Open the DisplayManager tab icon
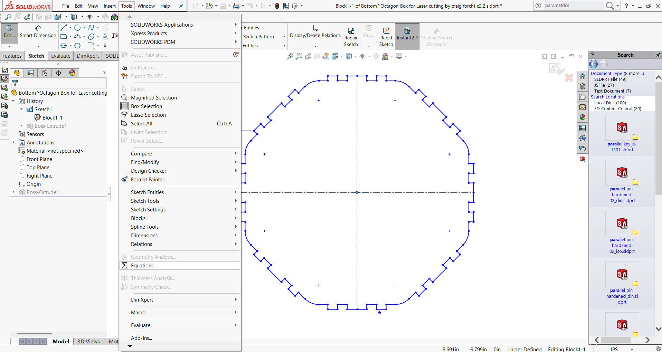 point(72,73)
